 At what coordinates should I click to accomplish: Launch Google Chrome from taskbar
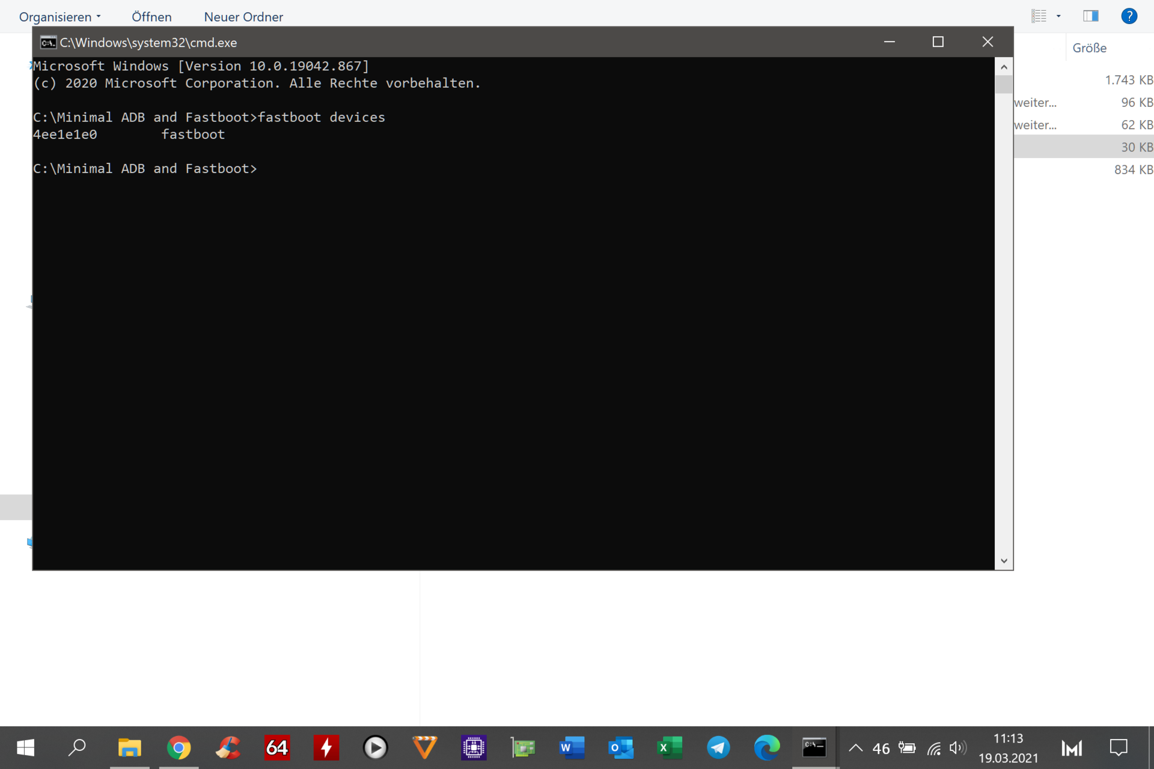tap(179, 748)
